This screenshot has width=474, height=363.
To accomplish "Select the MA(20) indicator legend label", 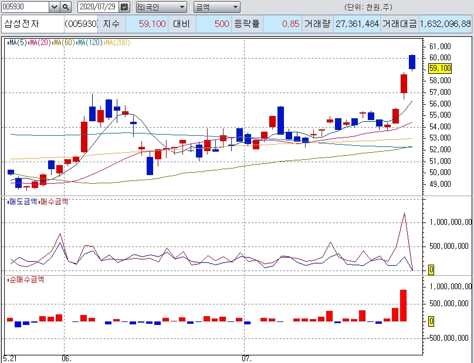I will tap(40, 43).
